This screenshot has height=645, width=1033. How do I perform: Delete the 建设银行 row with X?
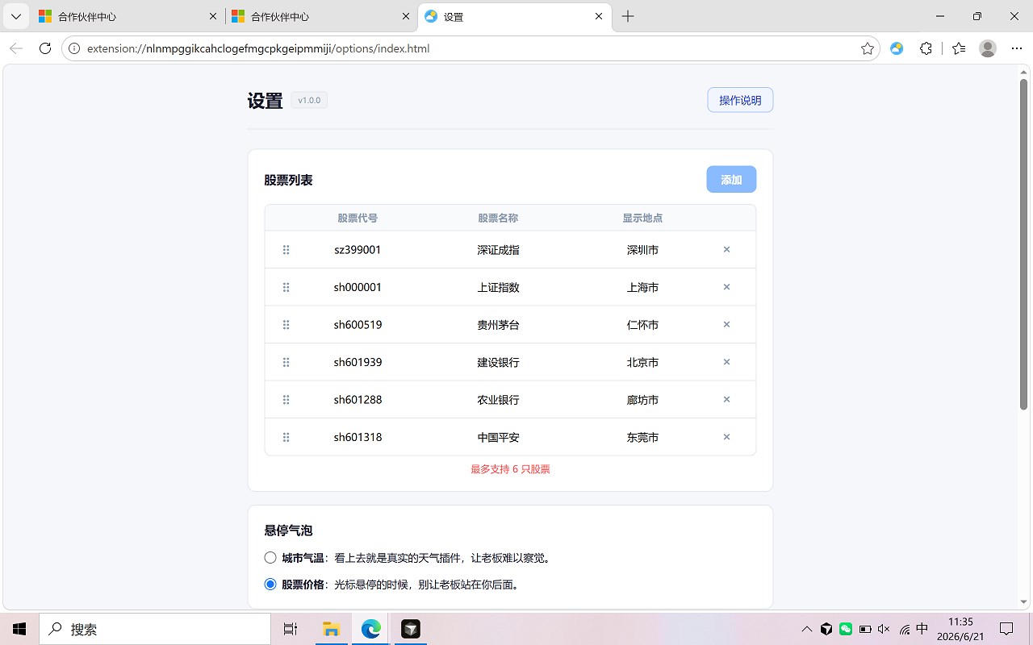(726, 362)
